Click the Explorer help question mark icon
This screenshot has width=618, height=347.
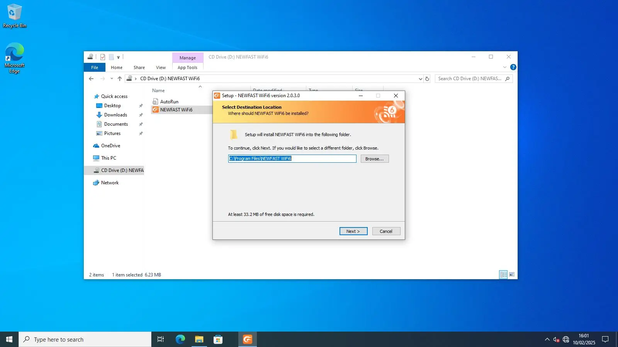(513, 67)
